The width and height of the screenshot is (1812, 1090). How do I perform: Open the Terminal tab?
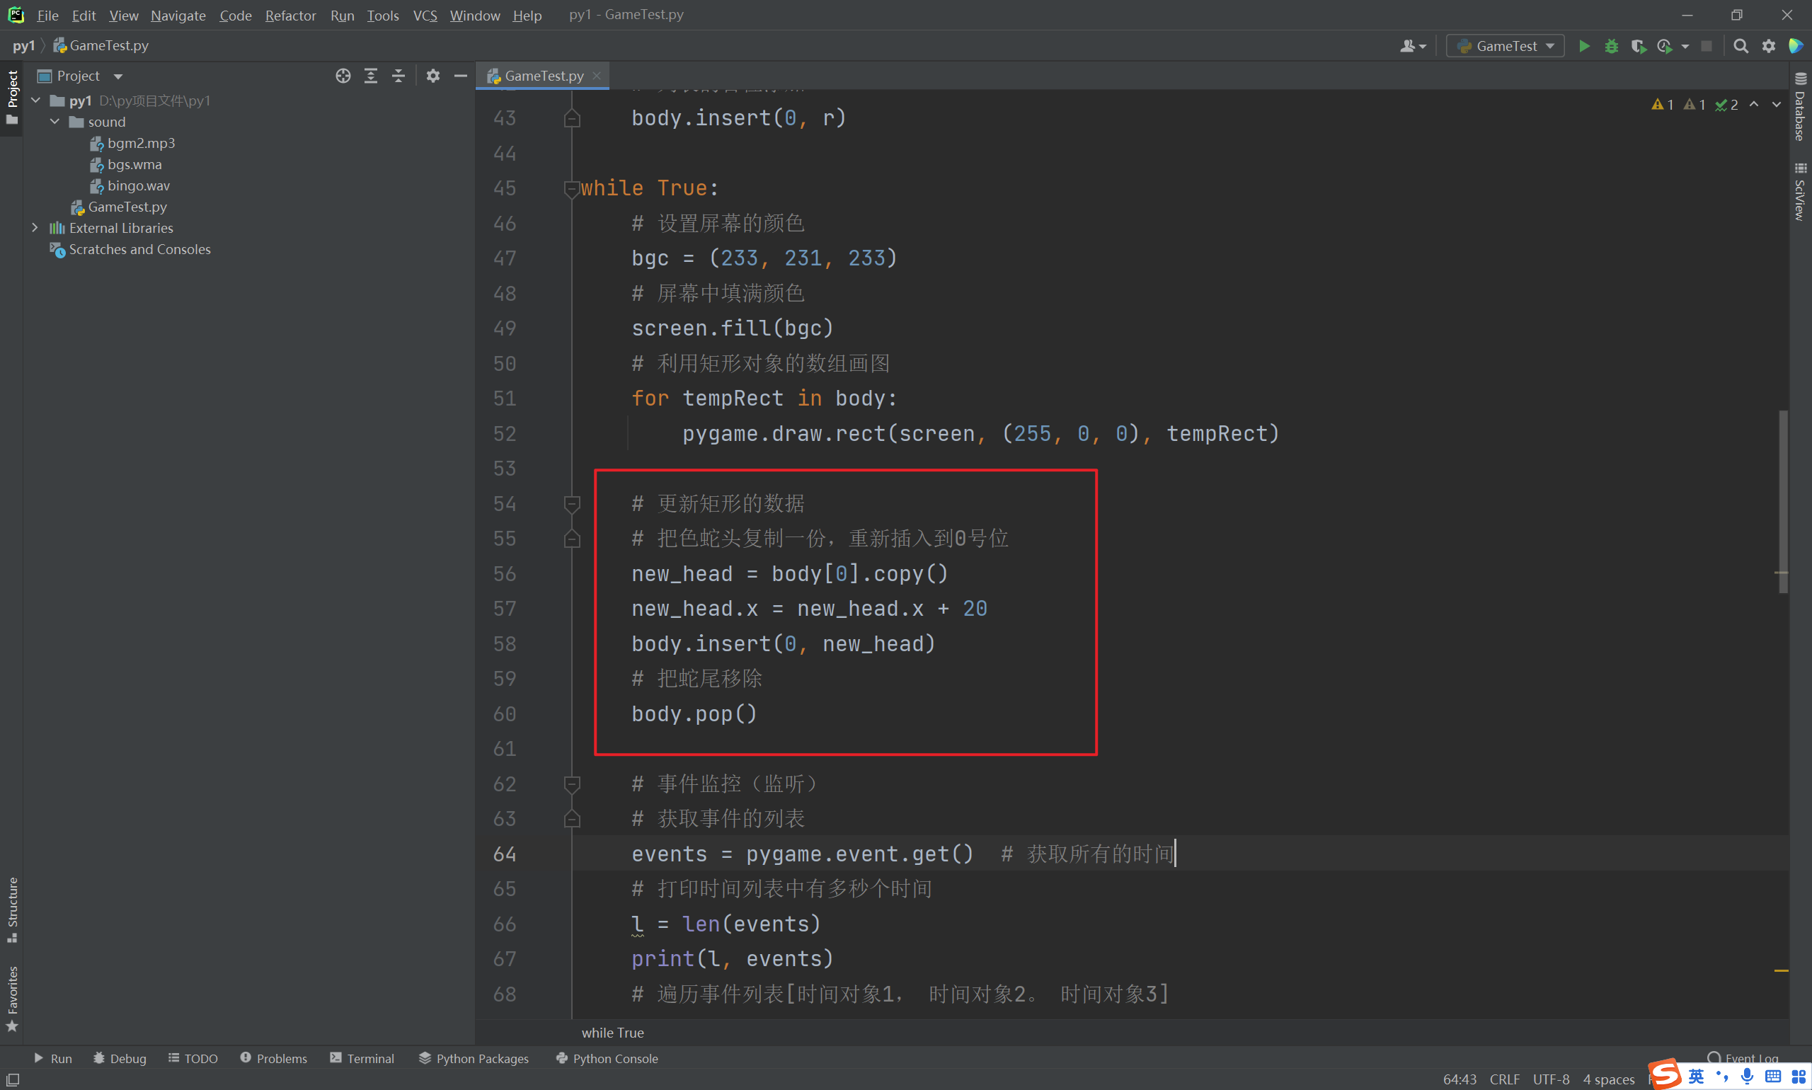[x=362, y=1058]
